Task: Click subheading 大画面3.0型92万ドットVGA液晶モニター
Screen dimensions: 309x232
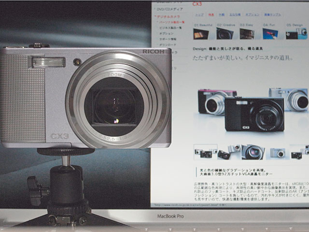Action: (236, 174)
